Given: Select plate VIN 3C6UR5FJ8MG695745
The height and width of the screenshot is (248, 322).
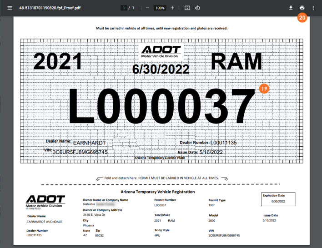Looking at the screenshot, I should click(80, 152).
